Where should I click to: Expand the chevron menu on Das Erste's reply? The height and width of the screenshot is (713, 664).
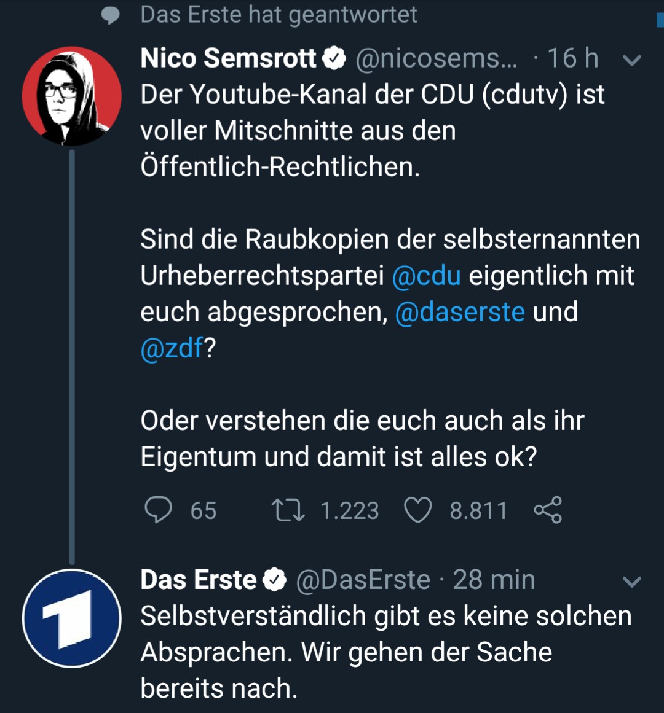631,581
